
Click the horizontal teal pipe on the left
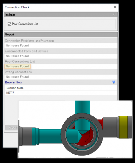pos(50,136)
